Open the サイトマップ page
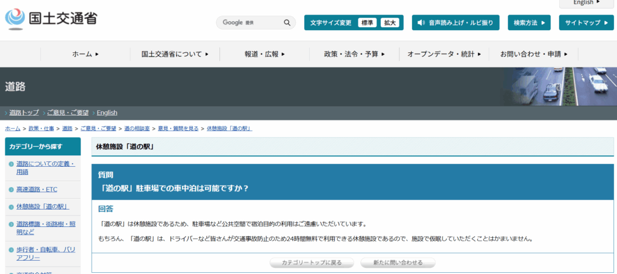The image size is (617, 274). click(x=586, y=22)
